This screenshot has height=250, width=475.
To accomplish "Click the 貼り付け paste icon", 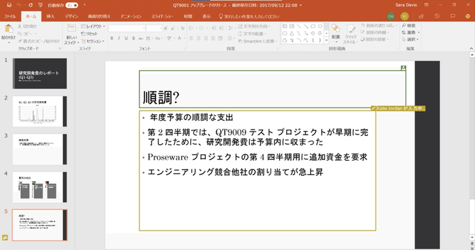I will point(8,29).
